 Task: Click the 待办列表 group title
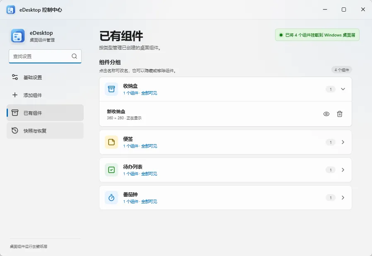click(133, 167)
